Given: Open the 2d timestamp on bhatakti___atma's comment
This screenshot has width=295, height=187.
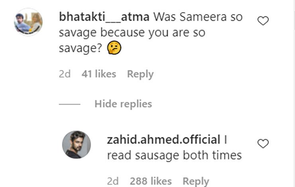Looking at the screenshot, I should point(65,74).
